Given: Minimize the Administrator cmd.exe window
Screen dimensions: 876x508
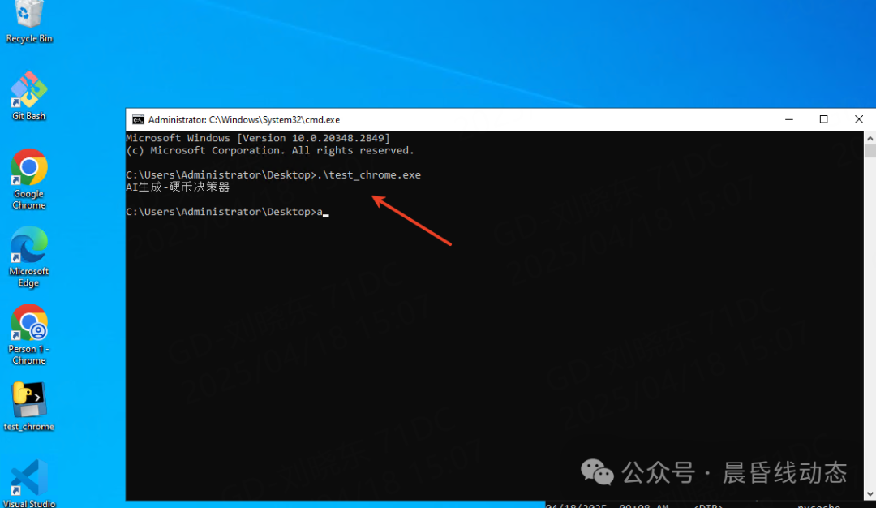Looking at the screenshot, I should click(788, 119).
